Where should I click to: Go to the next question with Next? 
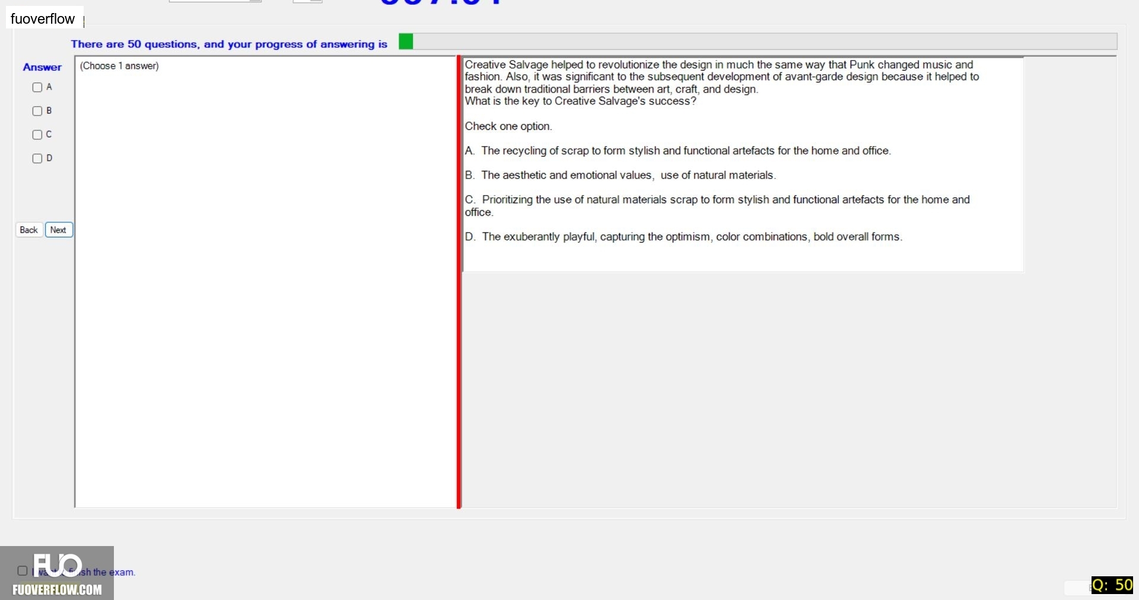(59, 230)
